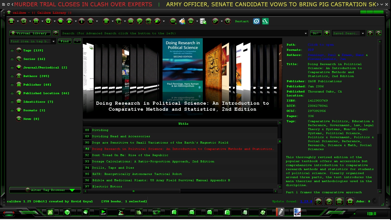Click the books icon in the taskbar
The height and width of the screenshot is (220, 391).
(x=139, y=212)
